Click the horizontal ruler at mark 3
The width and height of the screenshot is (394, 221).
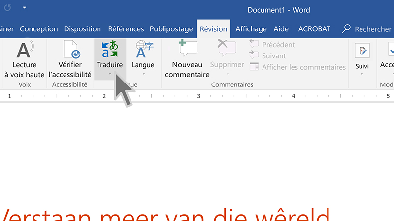point(199,96)
